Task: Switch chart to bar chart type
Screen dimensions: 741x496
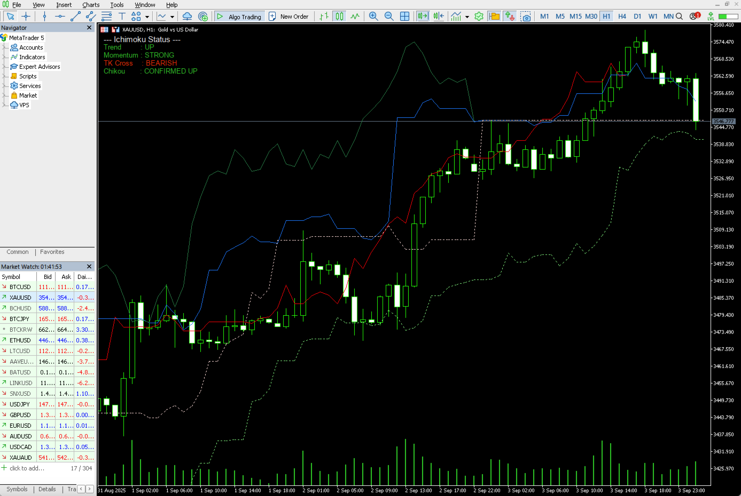Action: [x=324, y=17]
